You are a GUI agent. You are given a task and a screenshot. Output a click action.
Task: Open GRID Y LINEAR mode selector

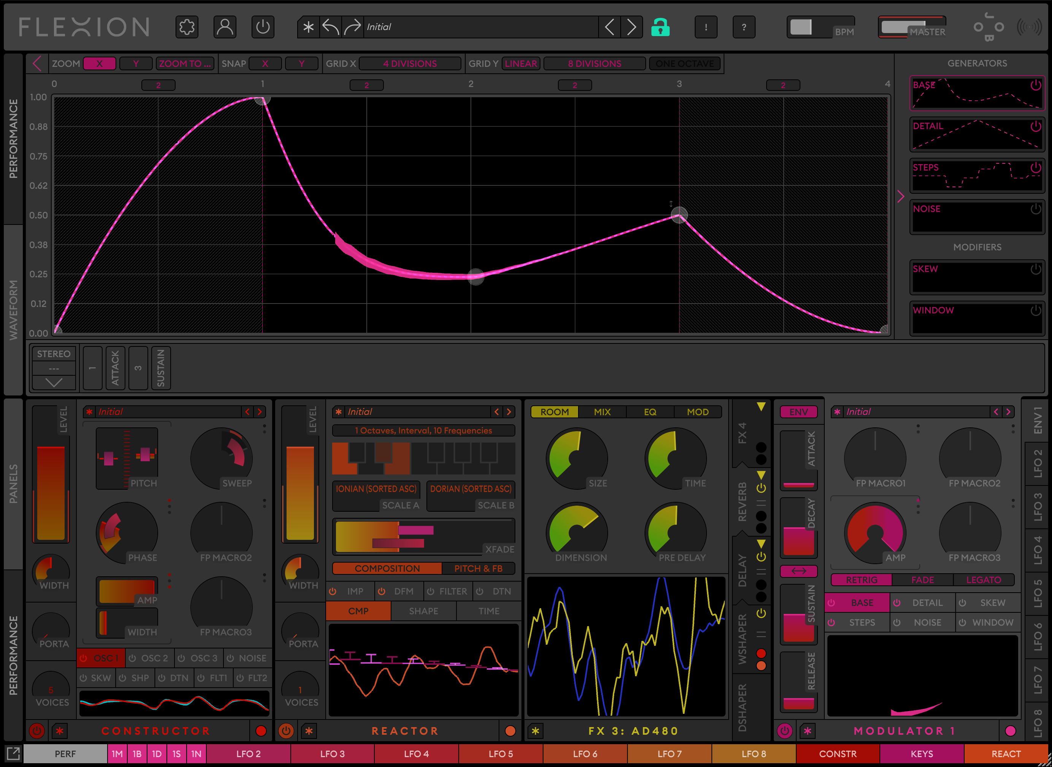tap(521, 63)
